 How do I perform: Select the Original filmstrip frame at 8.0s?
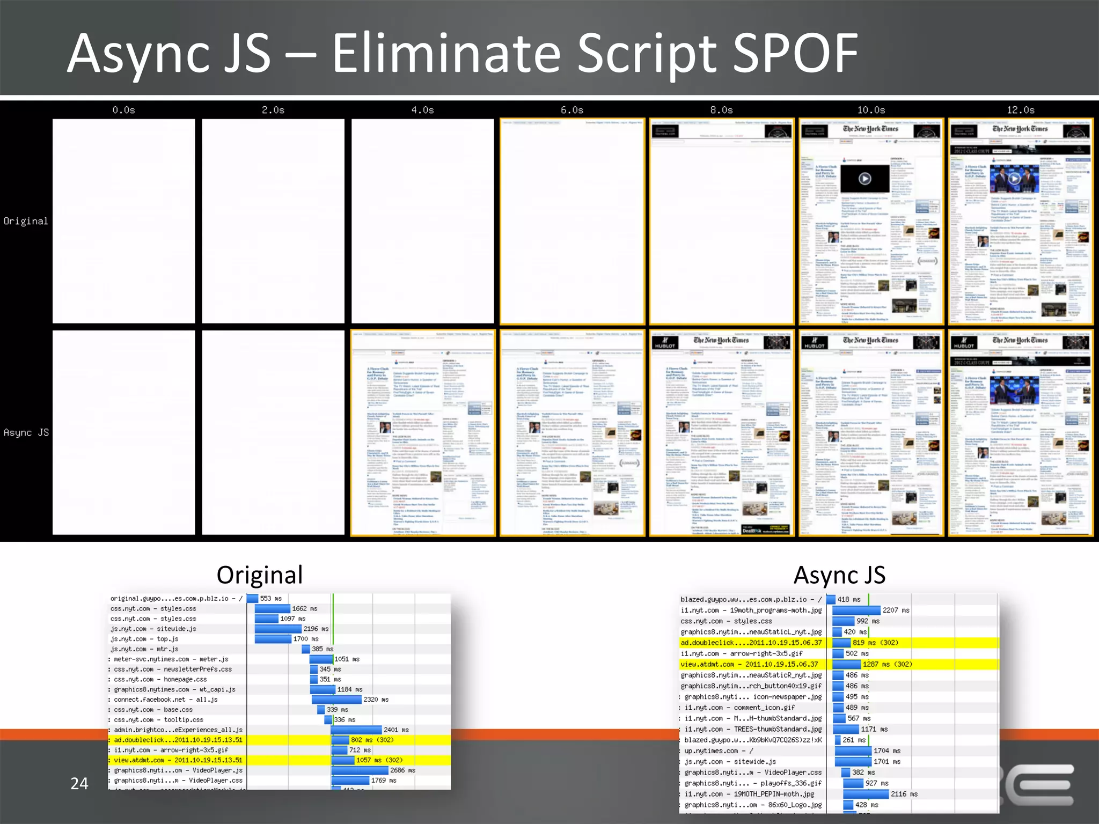coord(722,222)
